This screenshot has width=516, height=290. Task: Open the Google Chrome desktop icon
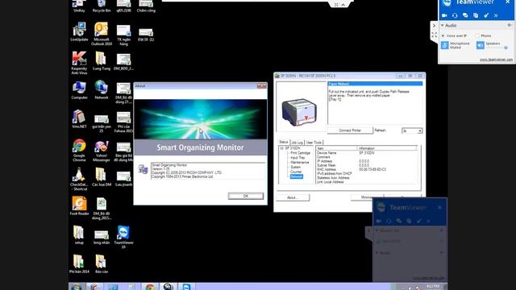79,150
